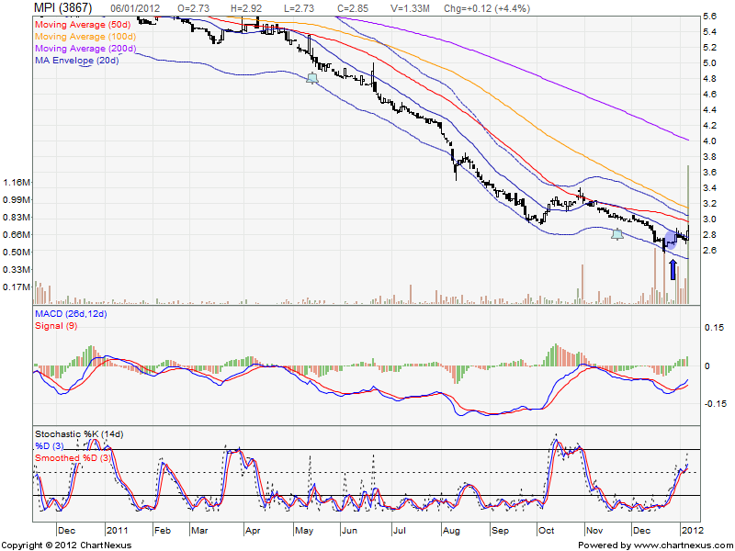Image resolution: width=735 pixels, height=551 pixels.
Task: Click the 2011 label on time axis
Action: tap(118, 530)
